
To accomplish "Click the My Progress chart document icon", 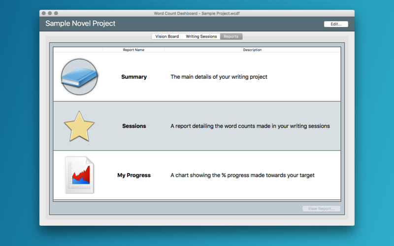I will coord(79,175).
